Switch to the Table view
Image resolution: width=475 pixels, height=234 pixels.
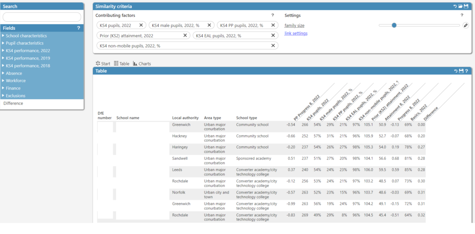coord(122,64)
